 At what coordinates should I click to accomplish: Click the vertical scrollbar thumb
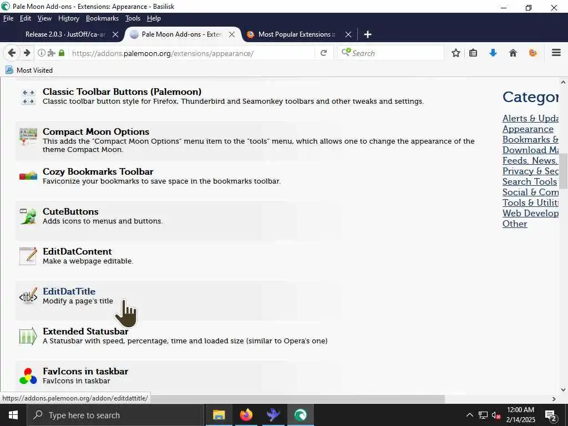(564, 171)
